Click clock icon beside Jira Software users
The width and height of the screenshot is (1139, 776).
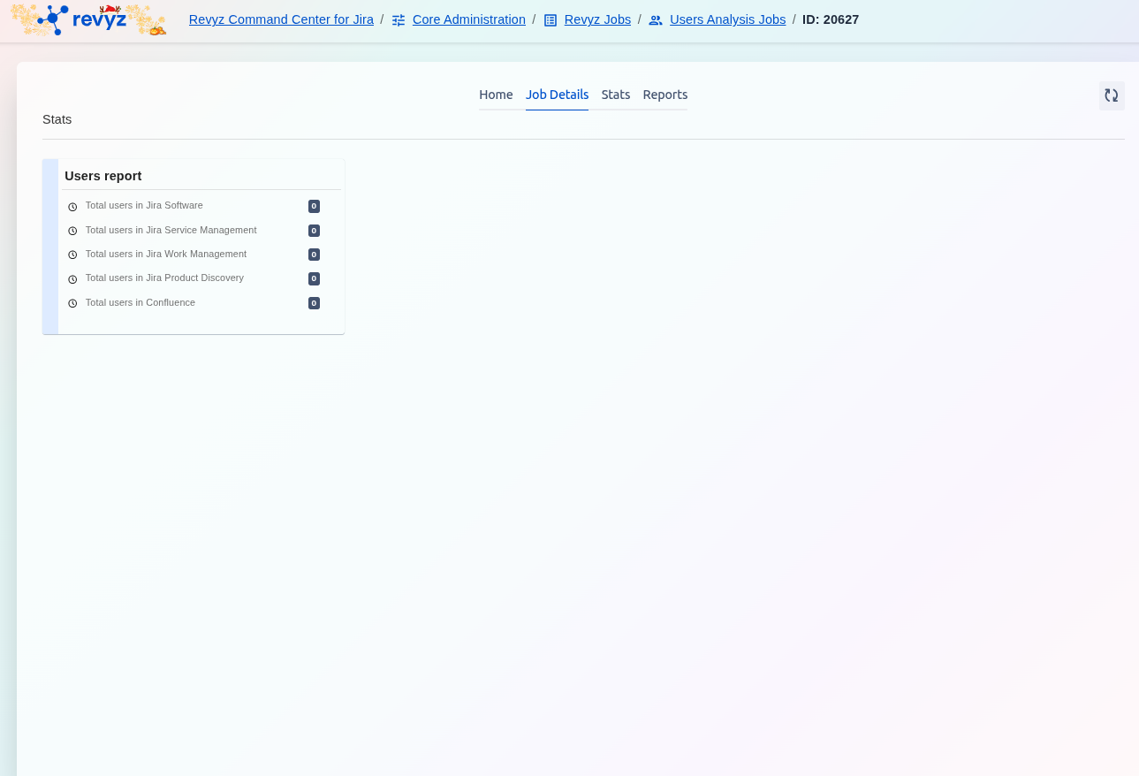pyautogui.click(x=72, y=207)
